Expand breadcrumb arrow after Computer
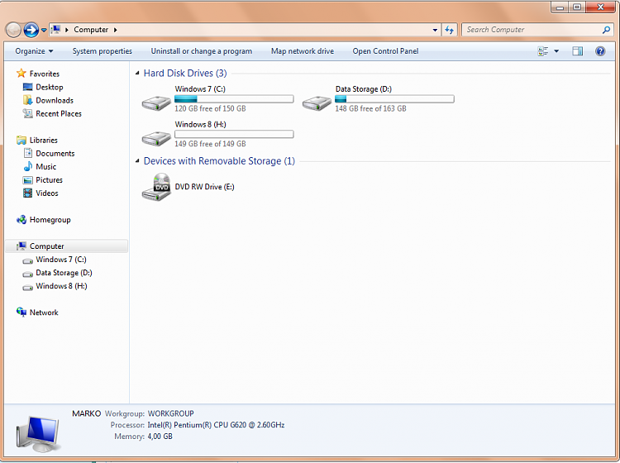This screenshot has height=463, width=620. [x=116, y=30]
